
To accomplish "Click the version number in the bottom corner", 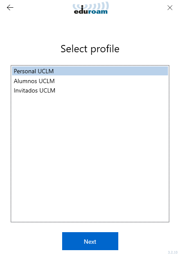I will (x=173, y=252).
